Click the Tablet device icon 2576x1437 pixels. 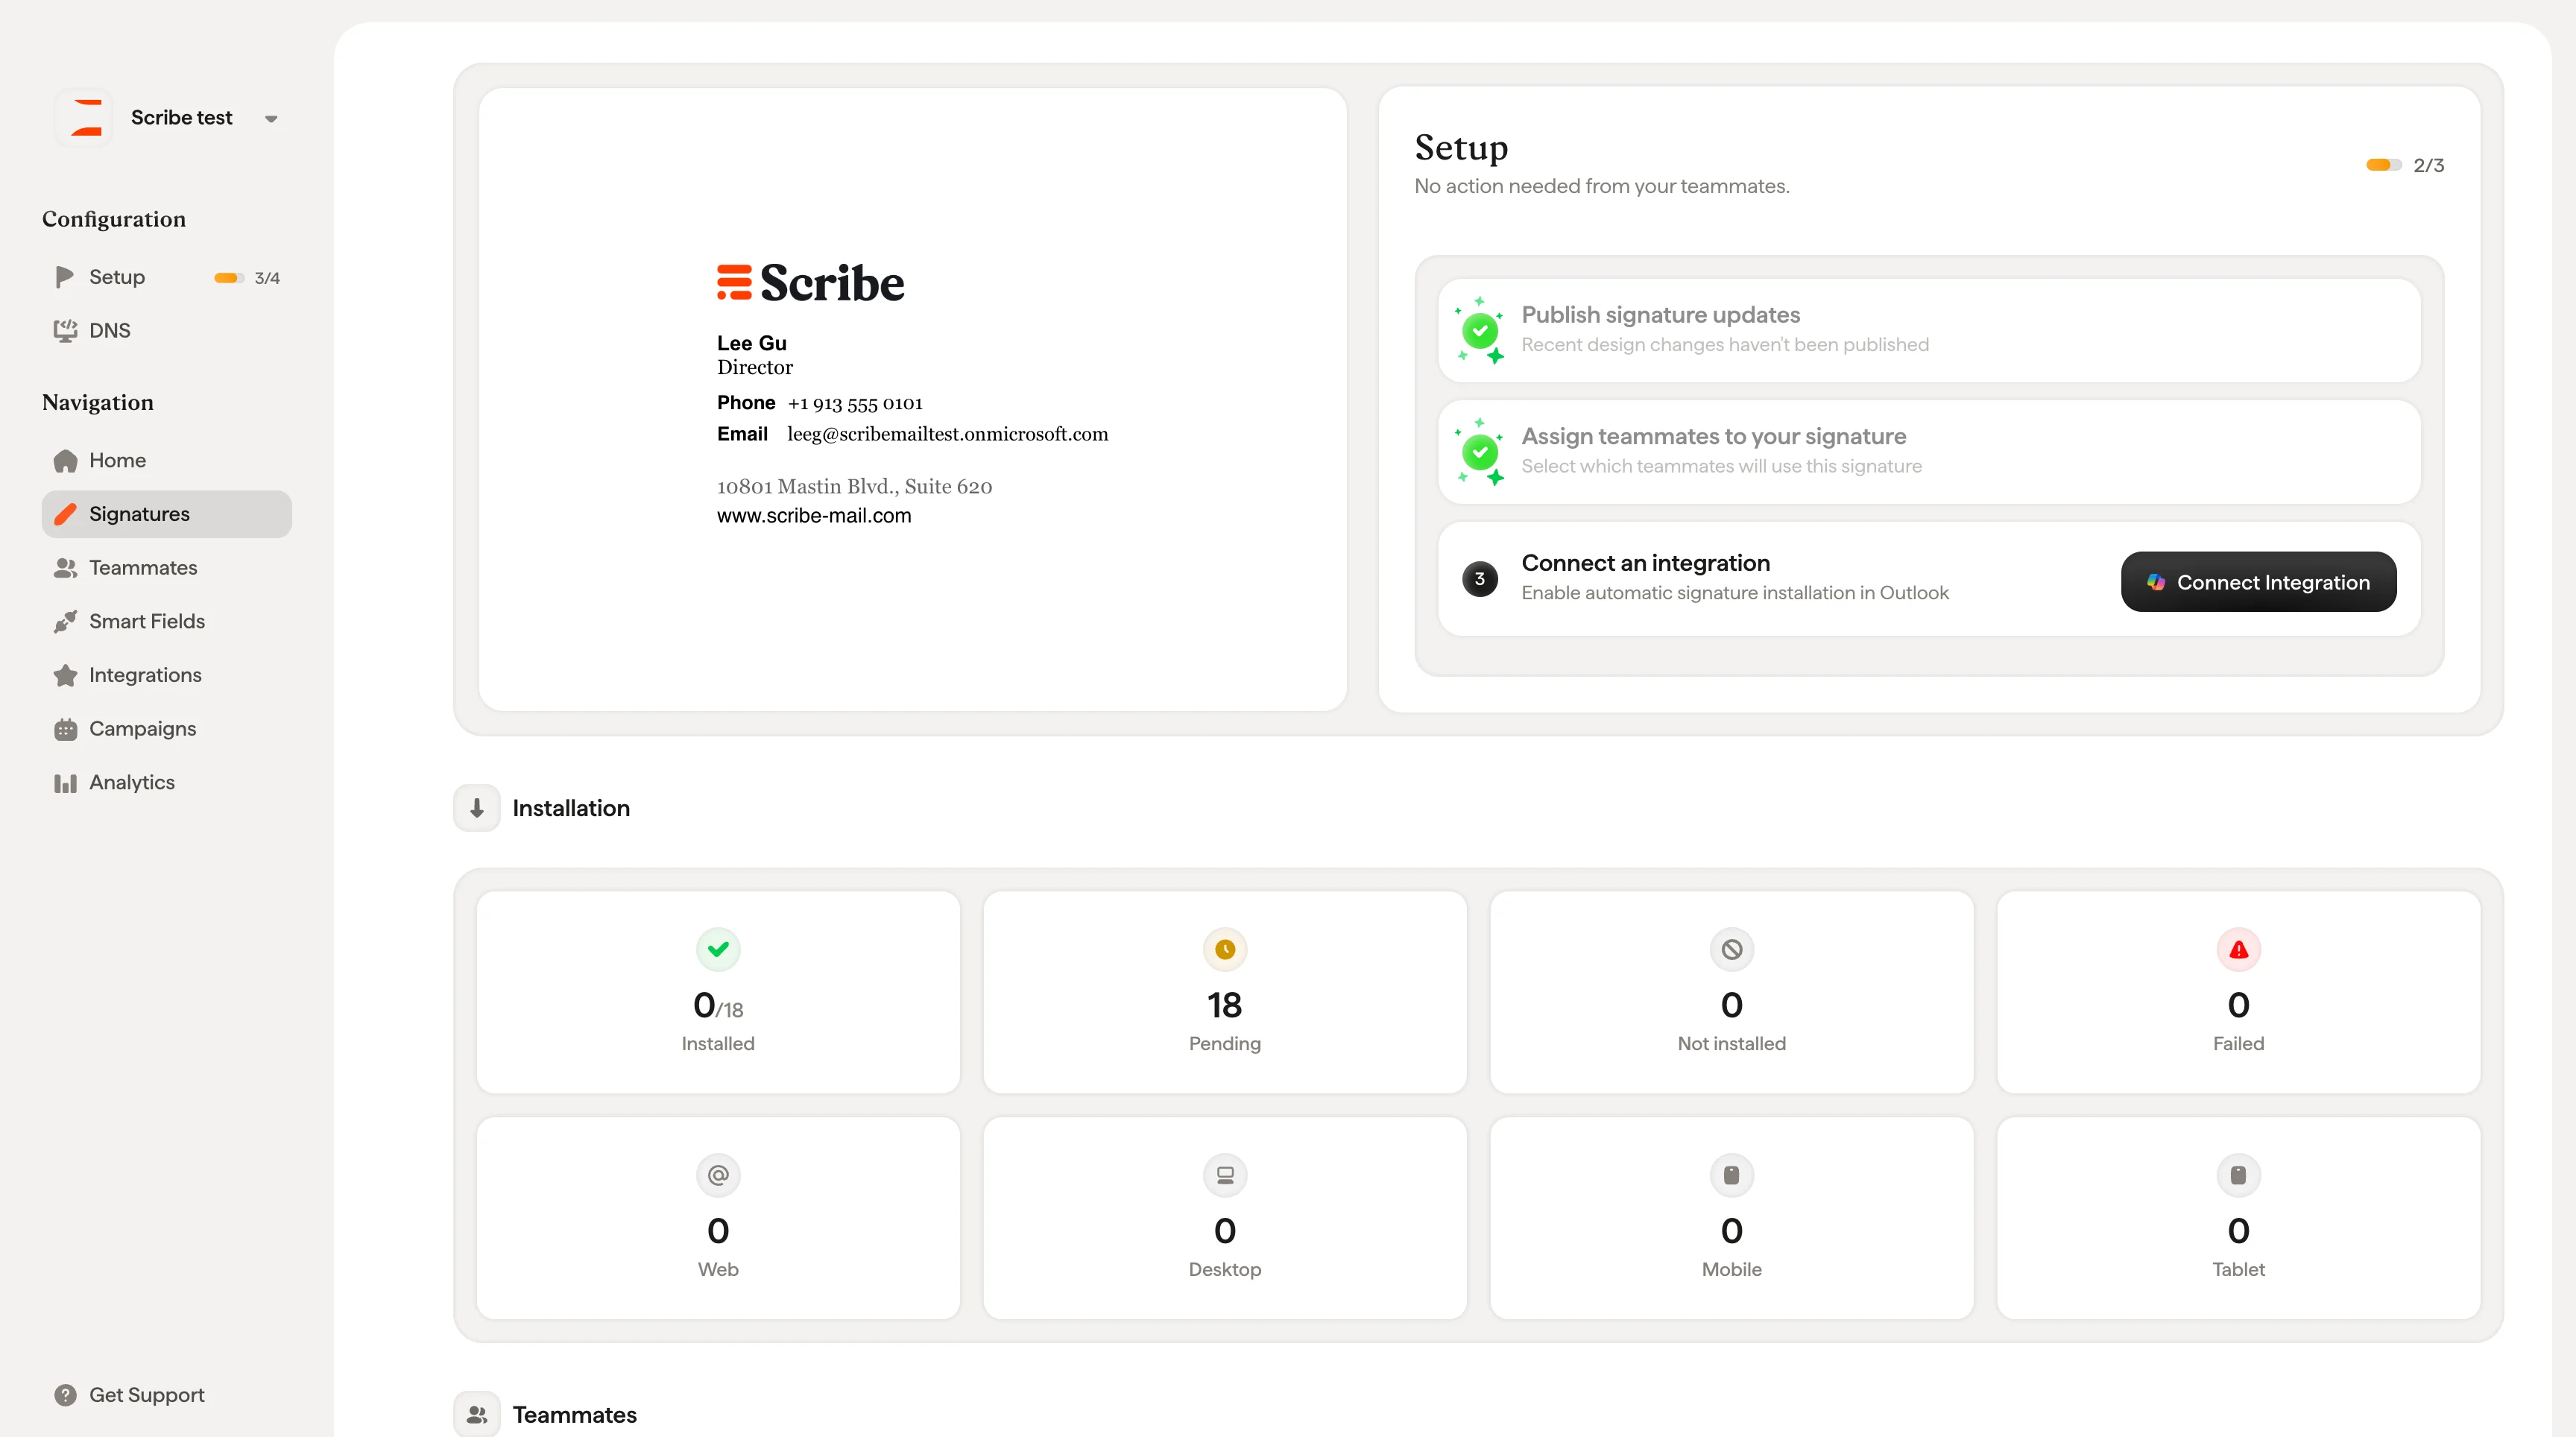[x=2238, y=1175]
